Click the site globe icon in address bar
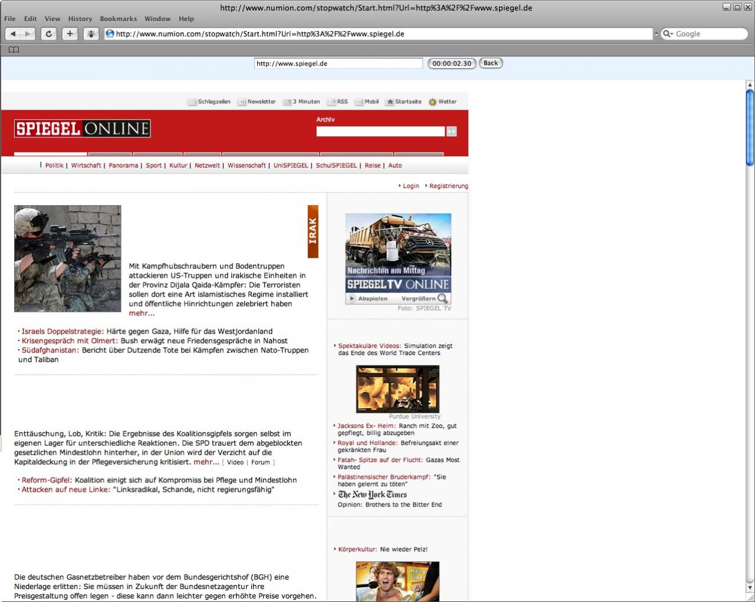Screen dimensions: 755x602 [x=110, y=34]
